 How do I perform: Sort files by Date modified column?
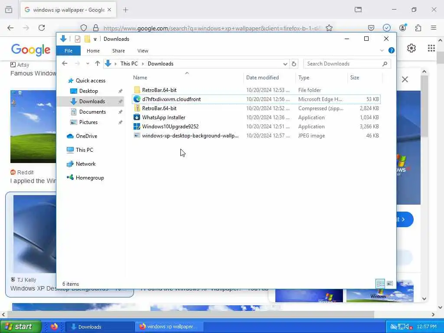[262, 78]
